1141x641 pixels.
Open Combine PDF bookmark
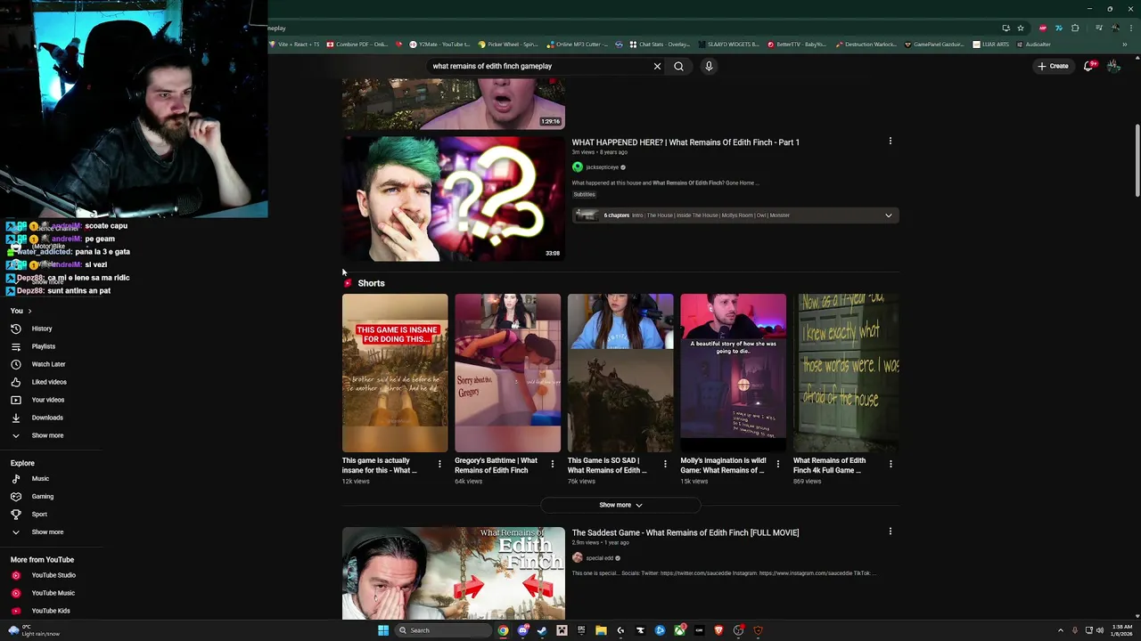[x=357, y=45]
